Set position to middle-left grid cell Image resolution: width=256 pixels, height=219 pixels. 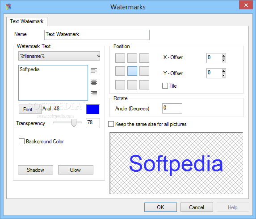tap(120, 71)
